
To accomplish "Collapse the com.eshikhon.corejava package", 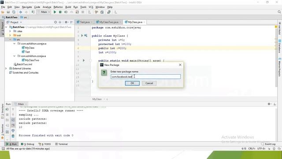I will pyautogui.click(x=15, y=44).
